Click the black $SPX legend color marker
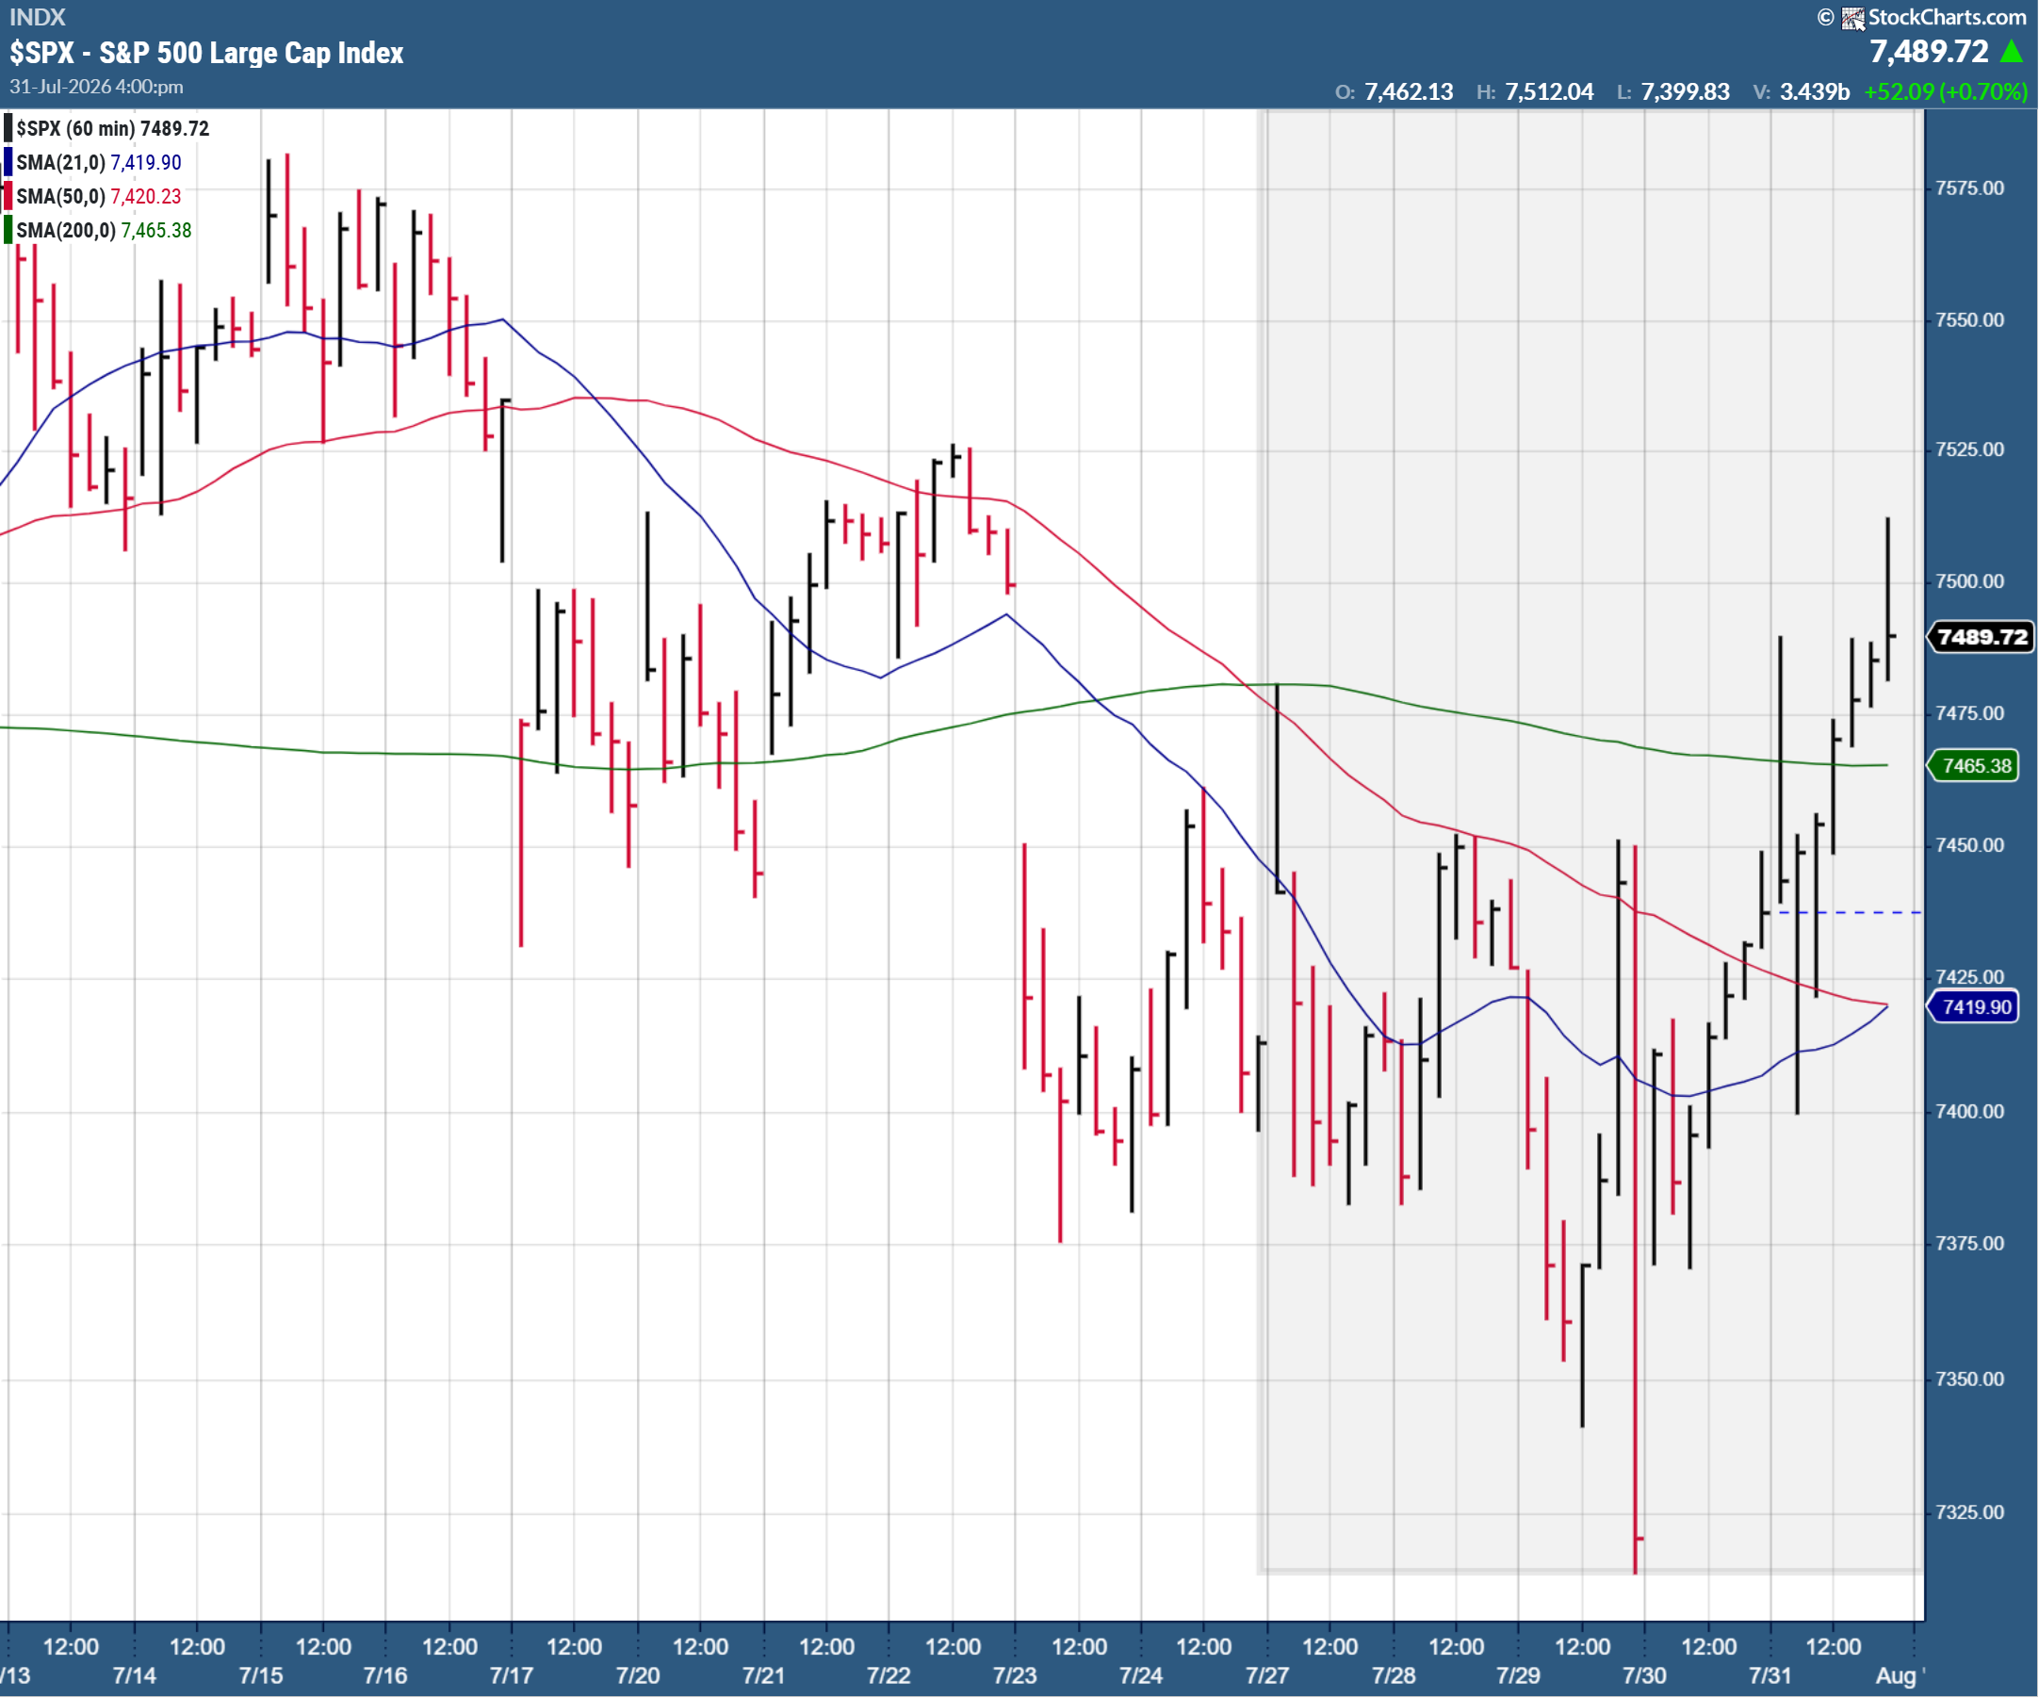Screen dimensions: 2039x1698 click(8, 128)
